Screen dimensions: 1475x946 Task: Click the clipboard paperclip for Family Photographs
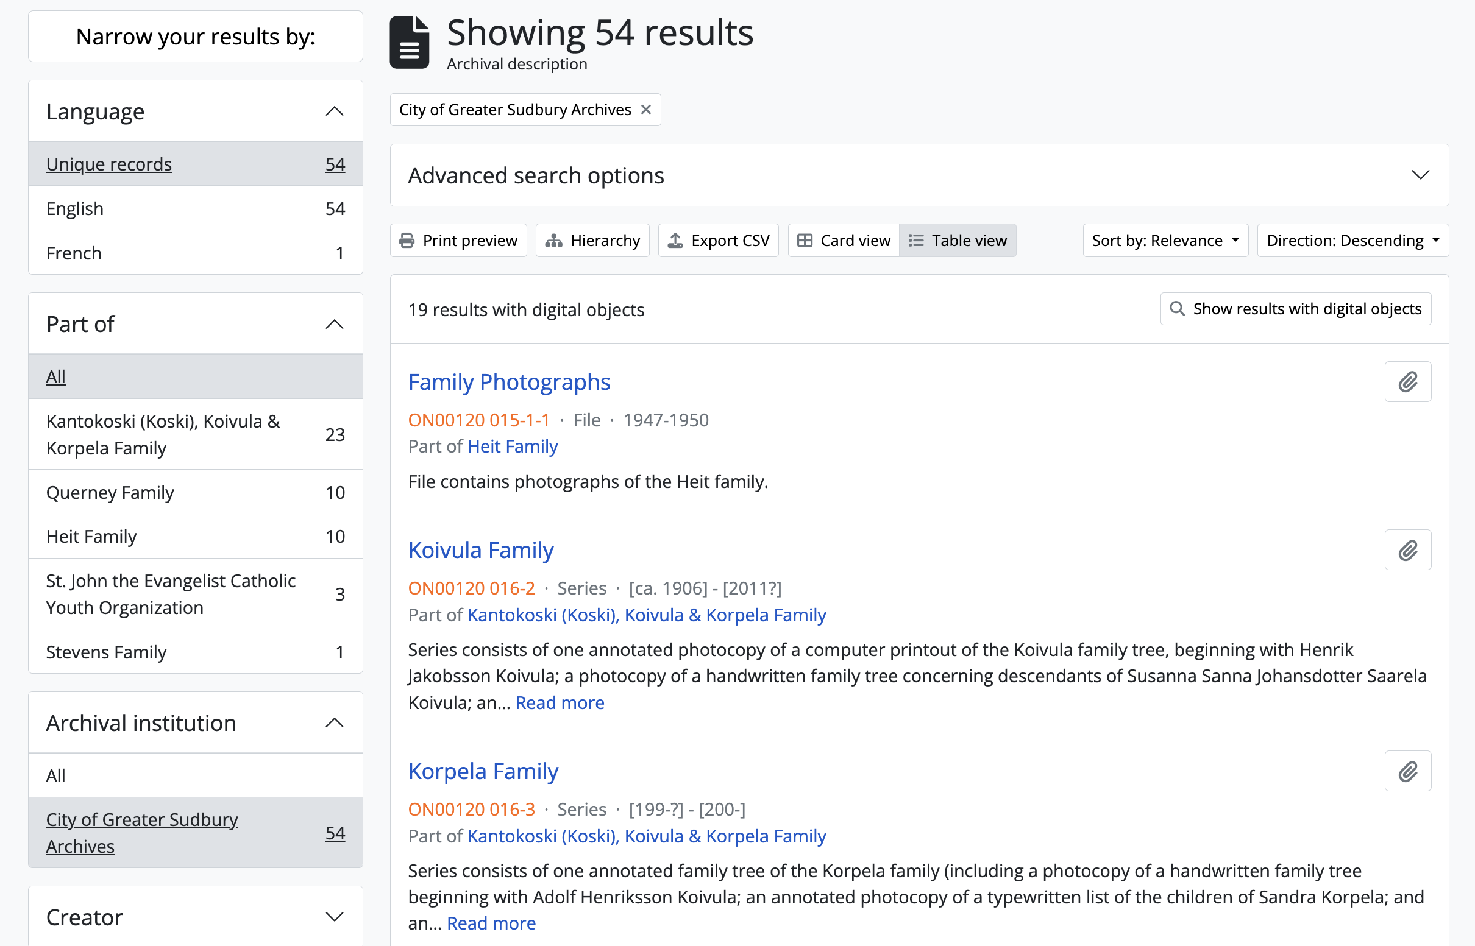[x=1407, y=381]
